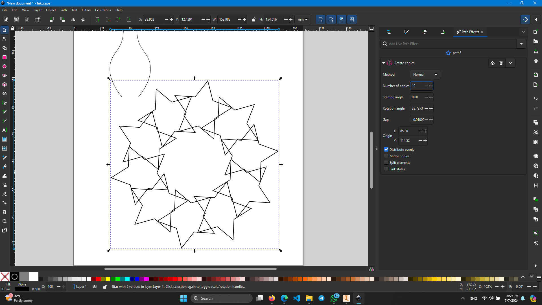Click the Starting angle value field
The image size is (542, 305).
(x=417, y=97)
